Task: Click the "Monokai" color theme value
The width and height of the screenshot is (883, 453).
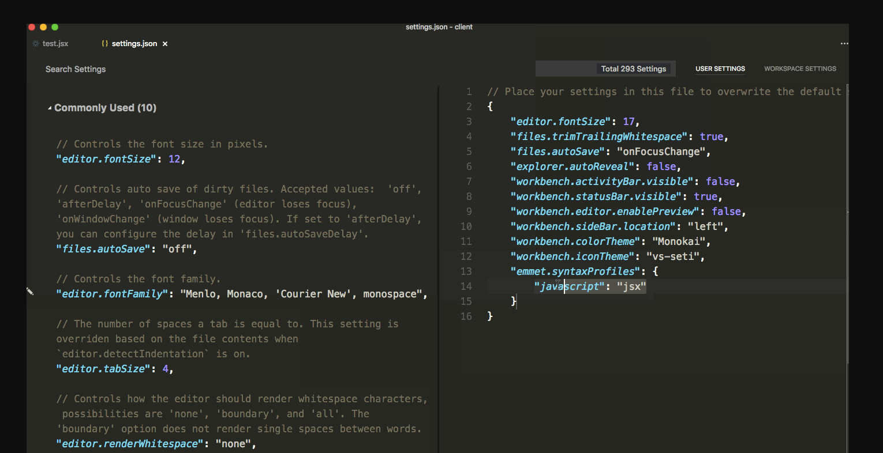Action: tap(679, 241)
